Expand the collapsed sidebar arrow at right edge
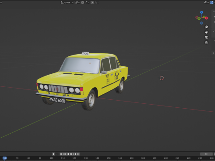The width and height of the screenshot is (215, 161). (214, 53)
